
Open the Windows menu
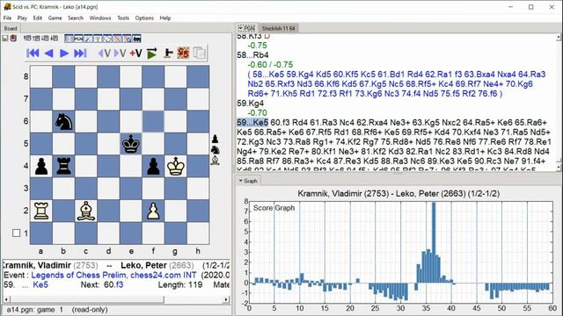point(100,18)
